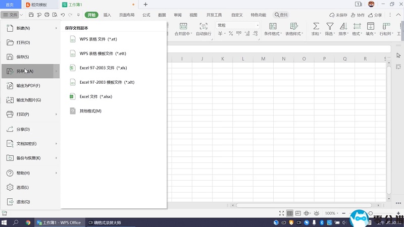The height and width of the screenshot is (227, 404).
Task: Switch to the 插入 ribbon tab
Action: [107, 15]
